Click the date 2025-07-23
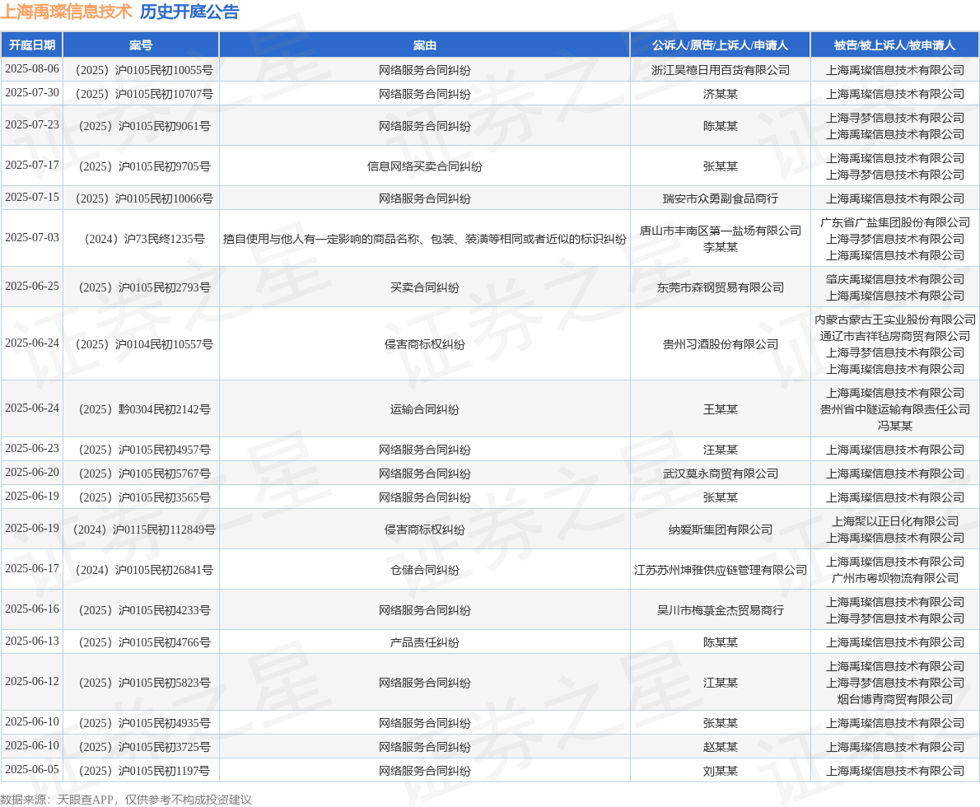The width and height of the screenshot is (980, 807). pos(32,124)
